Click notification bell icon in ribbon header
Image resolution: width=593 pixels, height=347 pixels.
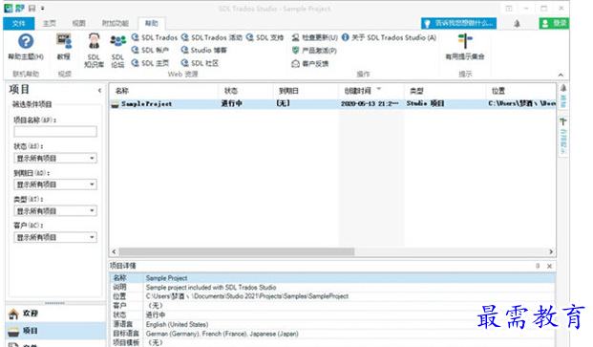[x=517, y=24]
